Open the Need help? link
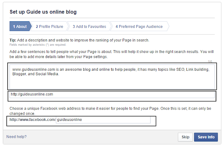This screenshot has height=146, width=223. tap(16, 137)
